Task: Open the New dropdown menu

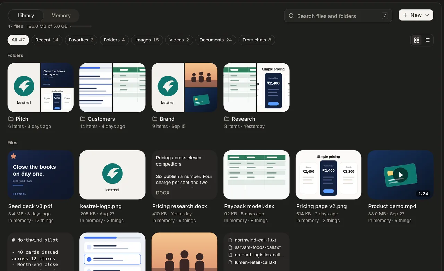Action: (416, 15)
